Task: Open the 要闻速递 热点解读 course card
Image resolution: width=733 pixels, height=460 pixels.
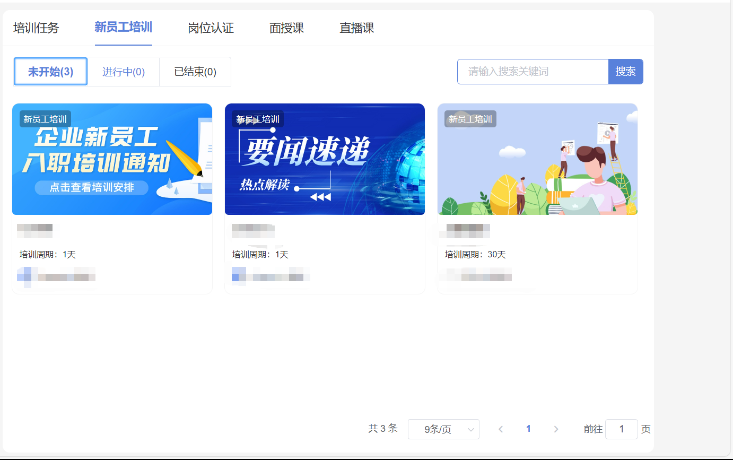Action: (325, 159)
